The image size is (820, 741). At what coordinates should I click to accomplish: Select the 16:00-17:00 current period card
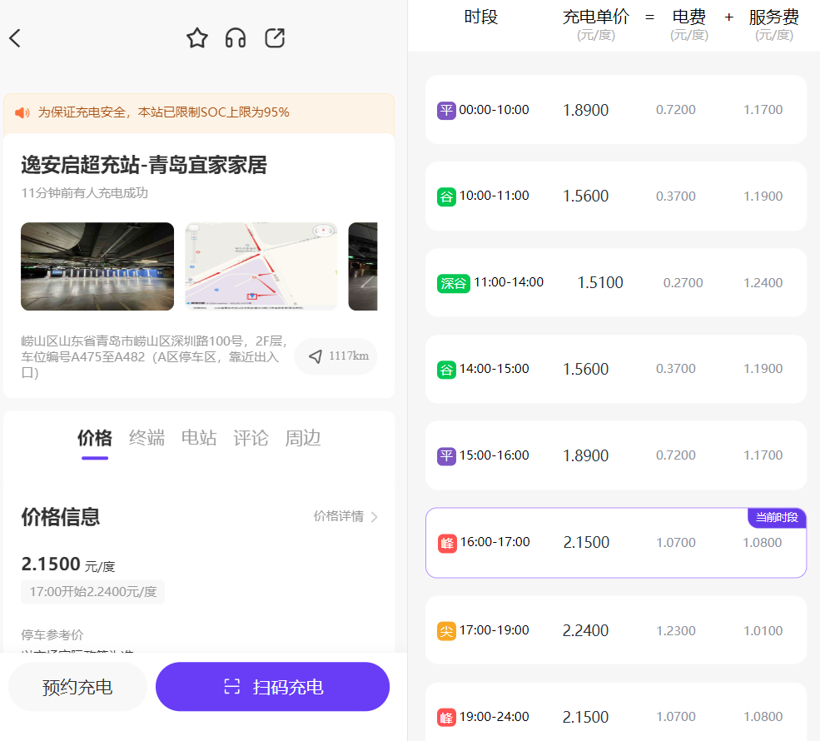click(616, 542)
